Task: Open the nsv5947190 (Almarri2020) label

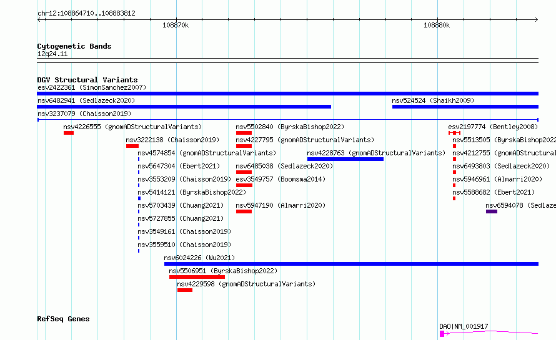Action: click(280, 205)
